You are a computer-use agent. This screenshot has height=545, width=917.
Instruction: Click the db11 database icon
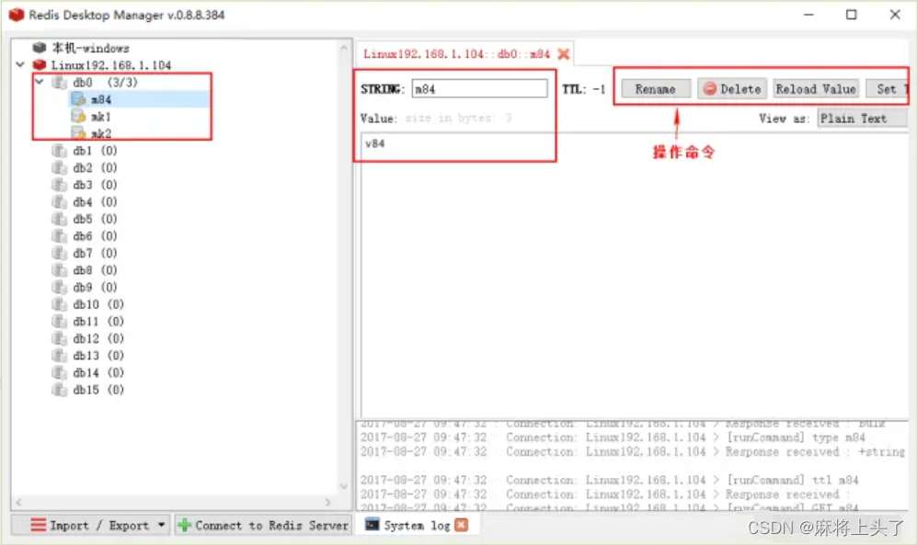pyautogui.click(x=59, y=322)
